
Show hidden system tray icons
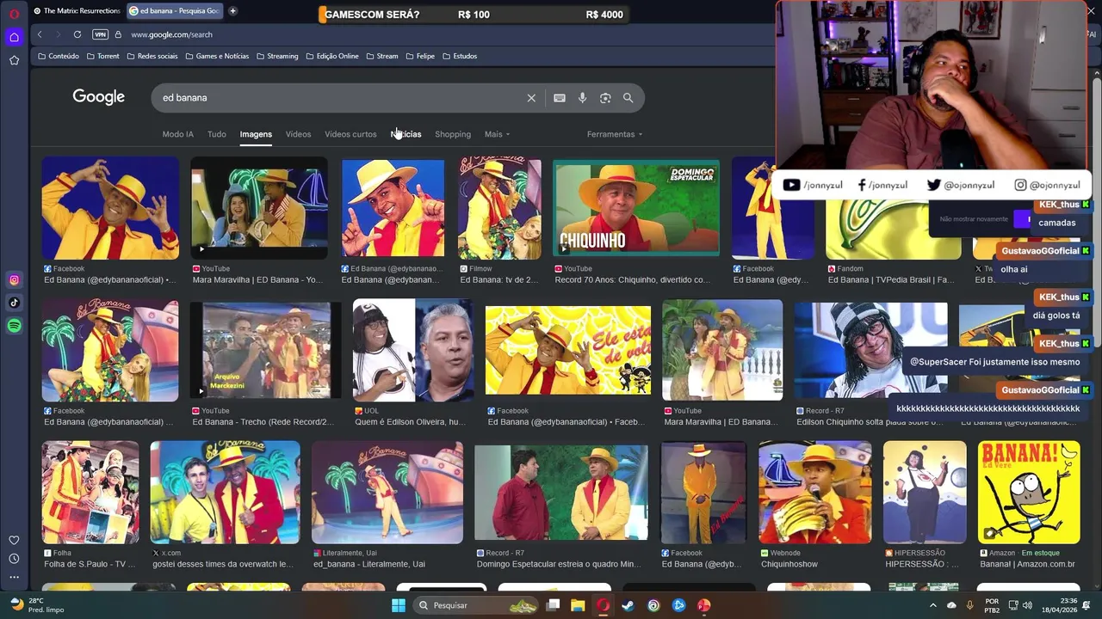932,605
